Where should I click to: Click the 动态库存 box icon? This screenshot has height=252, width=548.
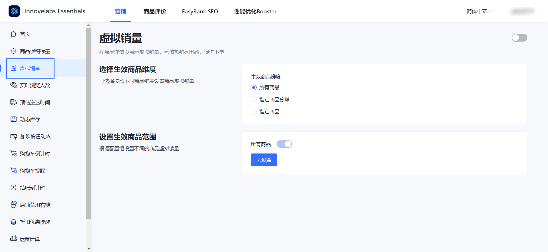13,119
